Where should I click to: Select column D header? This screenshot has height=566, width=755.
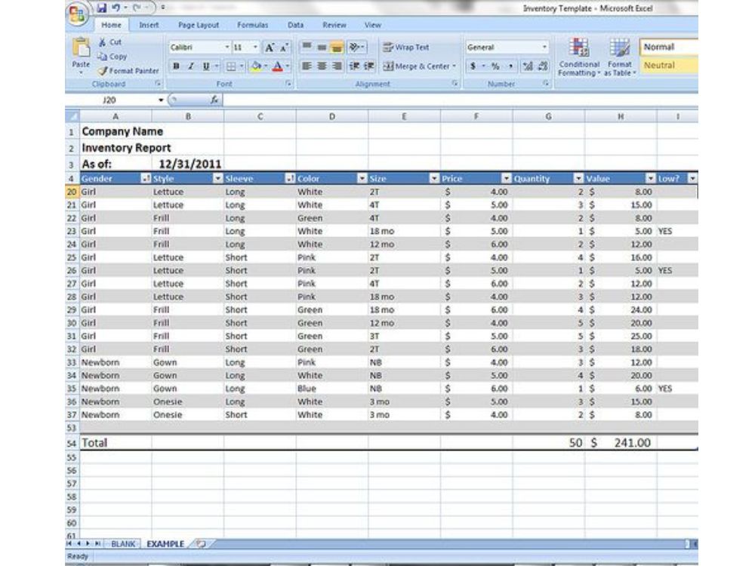point(331,116)
